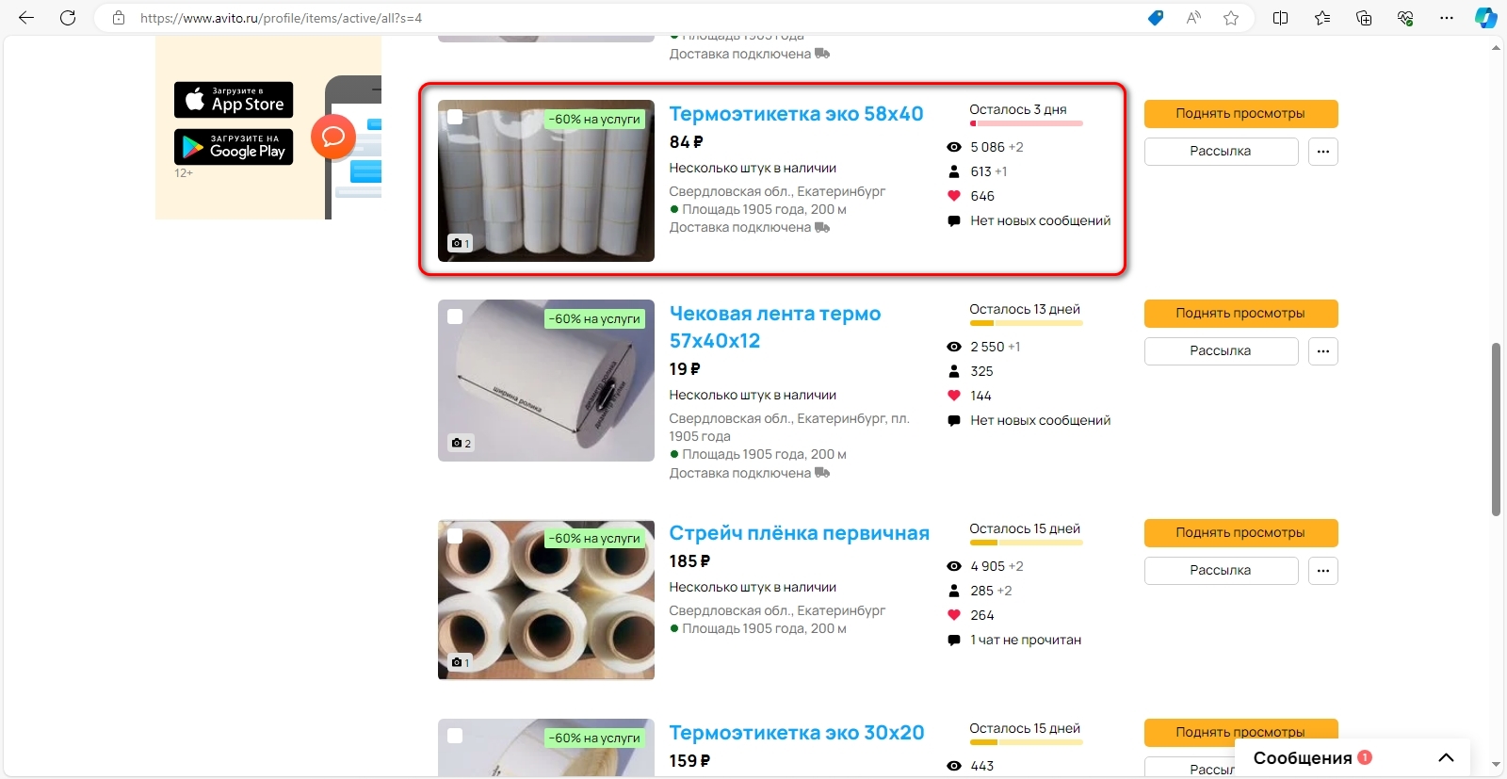
Task: Add this page to favorites with the star
Action: 1231,18
